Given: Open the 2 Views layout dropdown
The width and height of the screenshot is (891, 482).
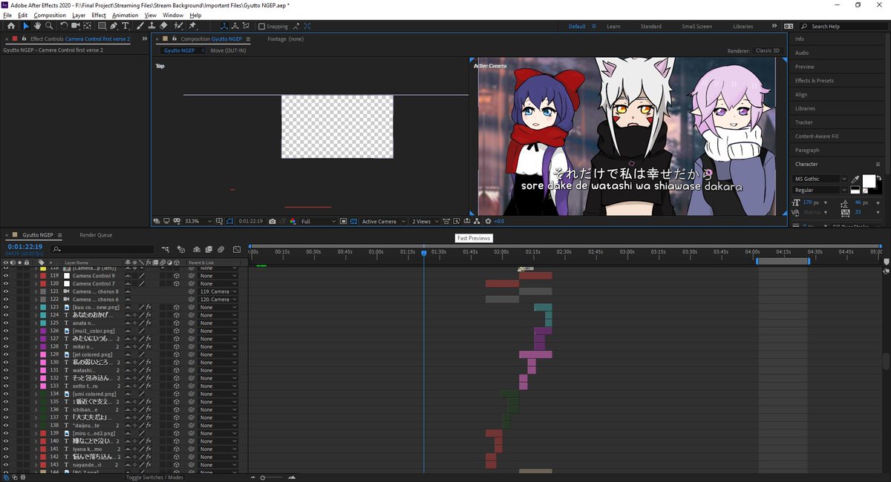Looking at the screenshot, I should pyautogui.click(x=425, y=221).
